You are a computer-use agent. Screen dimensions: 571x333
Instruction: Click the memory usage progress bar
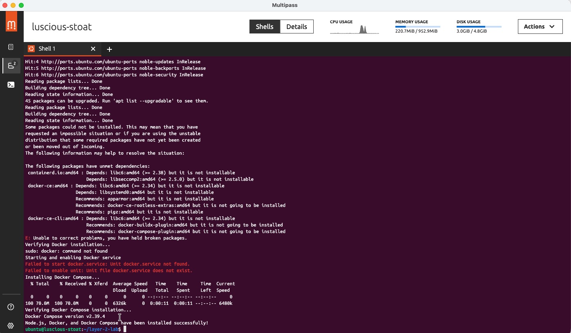coord(417,27)
